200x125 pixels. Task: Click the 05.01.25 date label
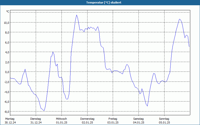(164, 123)
